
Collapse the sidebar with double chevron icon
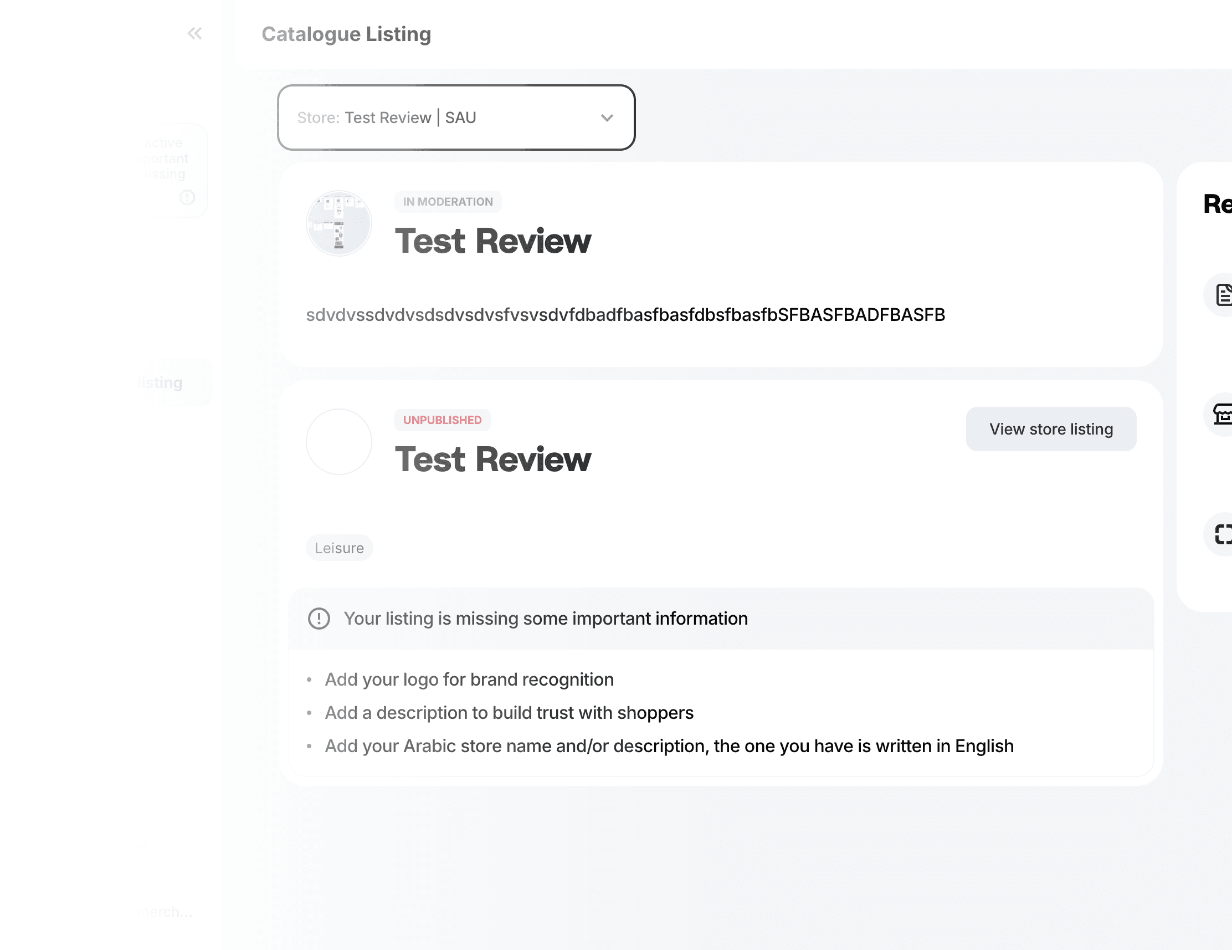[194, 33]
